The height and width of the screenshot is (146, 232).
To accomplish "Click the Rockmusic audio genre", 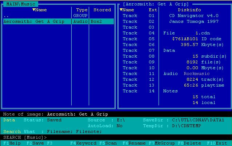I will [x=197, y=74].
